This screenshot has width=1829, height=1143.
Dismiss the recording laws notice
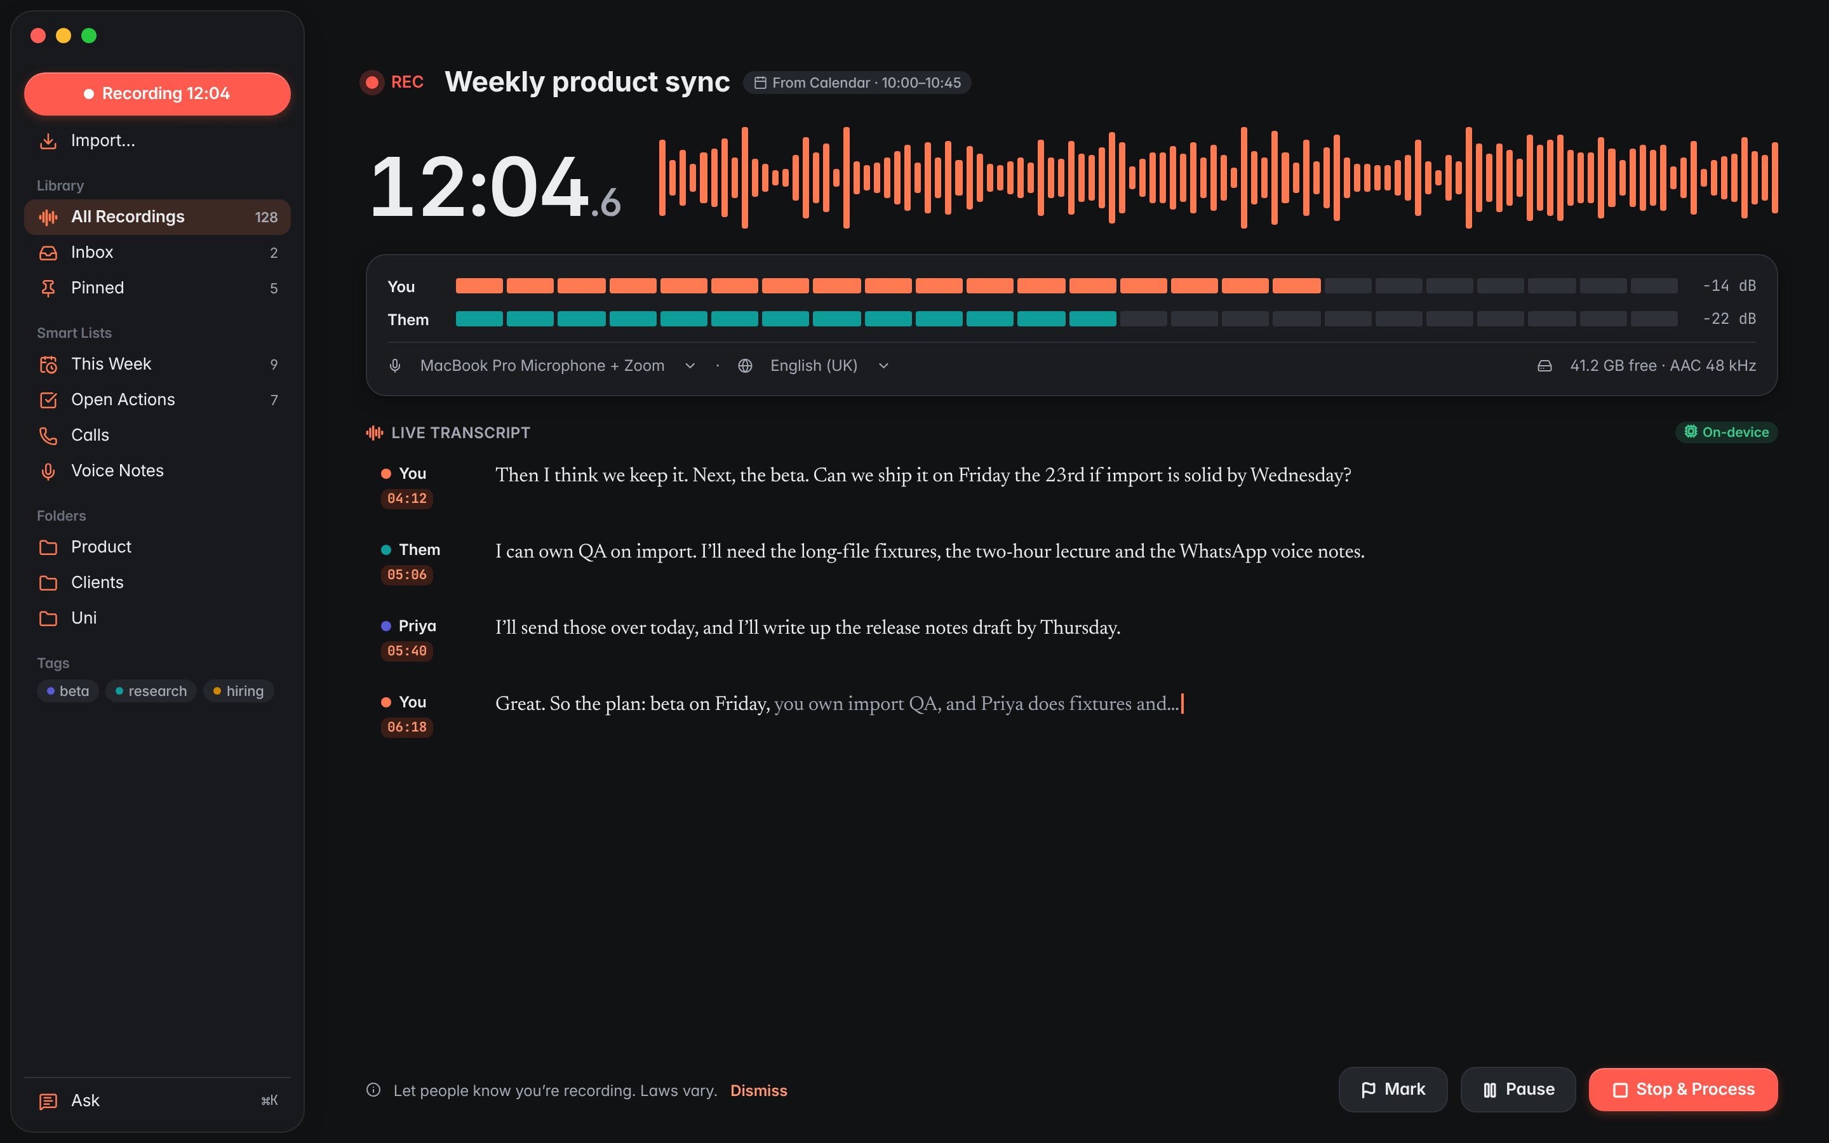click(758, 1090)
